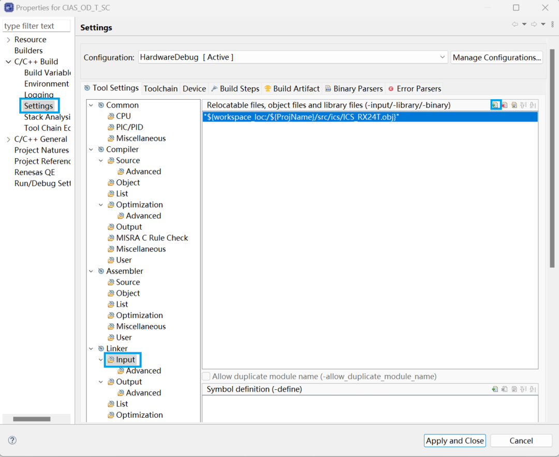
Task: Click the Manage Configurations button
Action: click(496, 57)
